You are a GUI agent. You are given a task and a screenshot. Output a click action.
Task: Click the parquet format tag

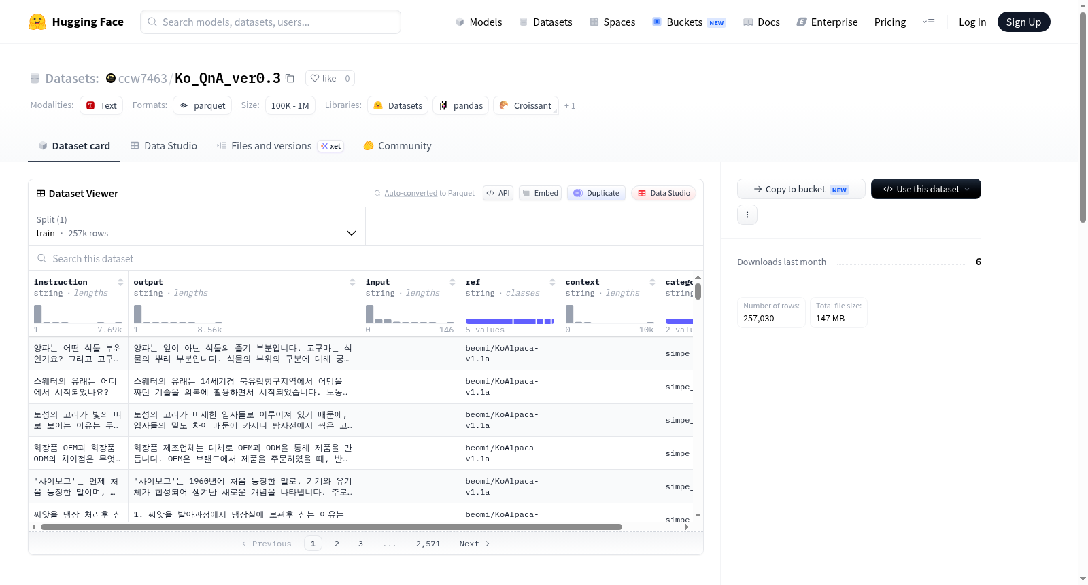pyautogui.click(x=203, y=105)
